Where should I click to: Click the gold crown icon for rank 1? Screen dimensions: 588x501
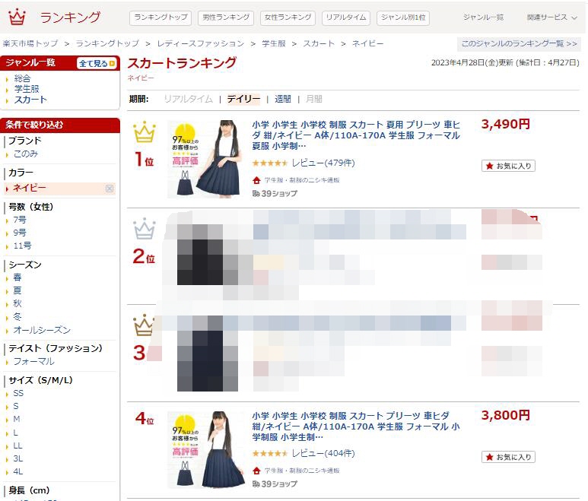point(145,132)
